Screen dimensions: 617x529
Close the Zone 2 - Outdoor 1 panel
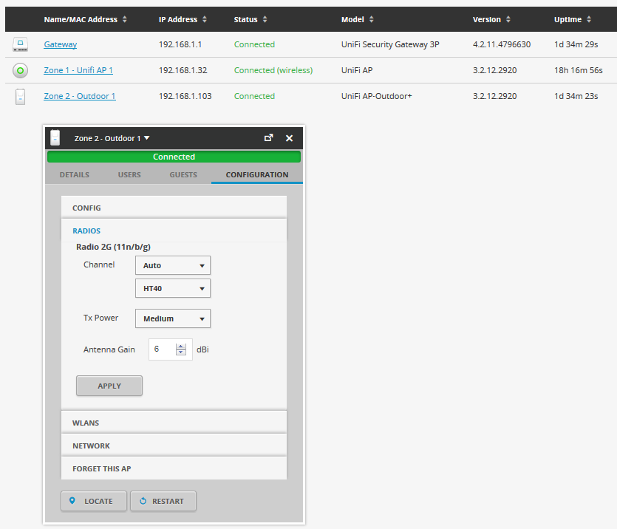(289, 138)
